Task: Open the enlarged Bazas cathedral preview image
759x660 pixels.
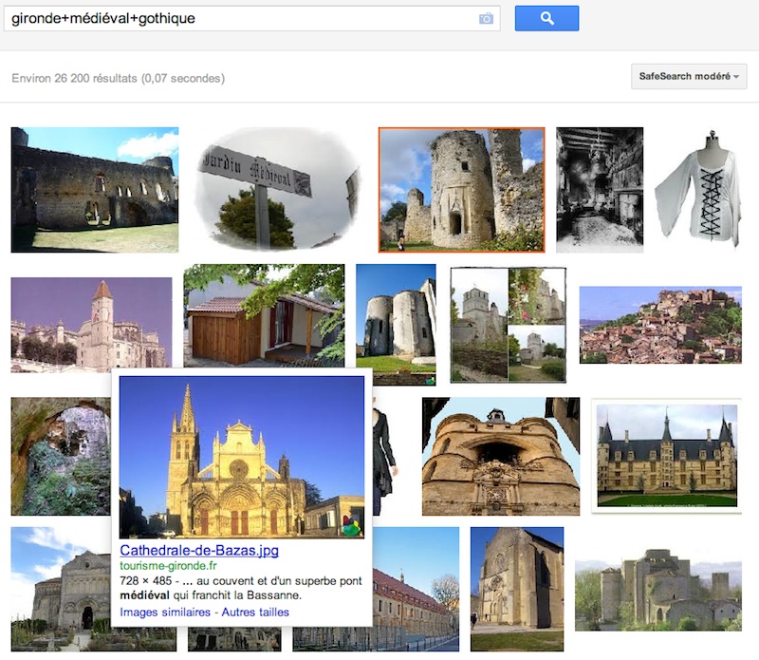Action: tap(241, 456)
